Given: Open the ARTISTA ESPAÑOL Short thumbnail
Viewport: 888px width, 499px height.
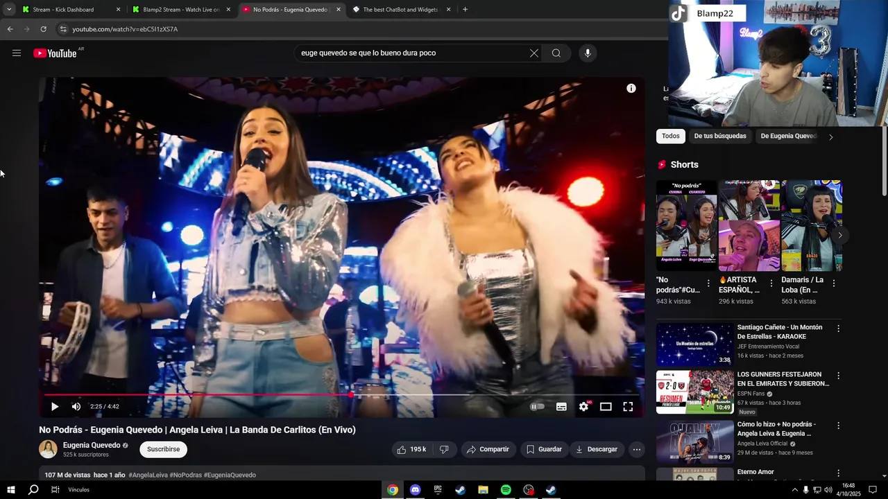Looking at the screenshot, I should coord(749,226).
